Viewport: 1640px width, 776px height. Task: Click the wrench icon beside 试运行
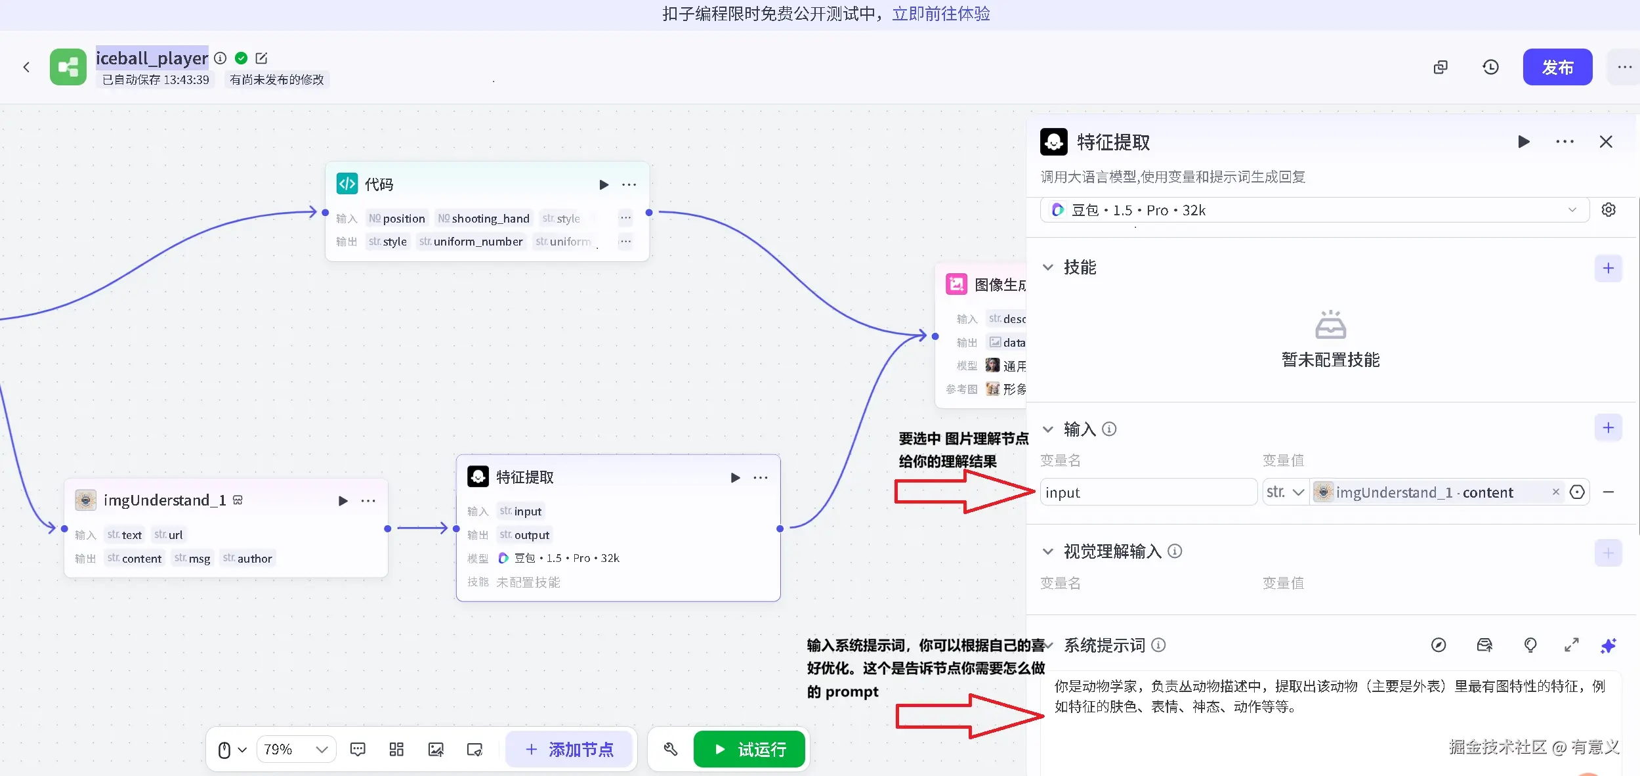[x=669, y=748]
